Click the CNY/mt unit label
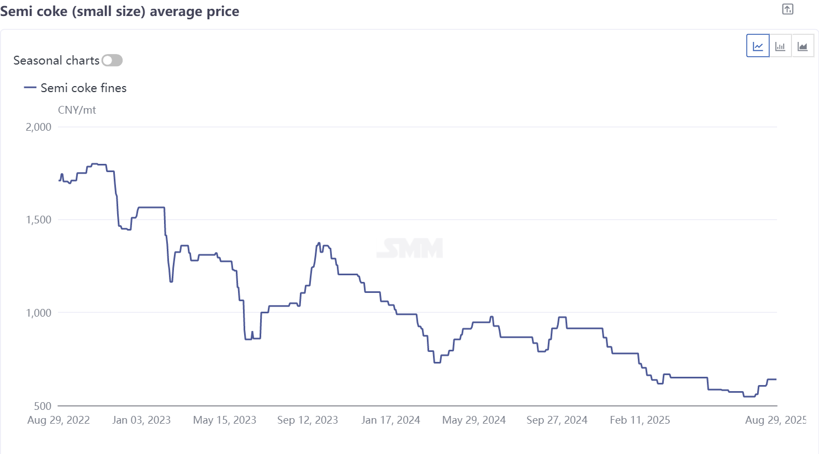The height and width of the screenshot is (454, 819). pyautogui.click(x=77, y=110)
